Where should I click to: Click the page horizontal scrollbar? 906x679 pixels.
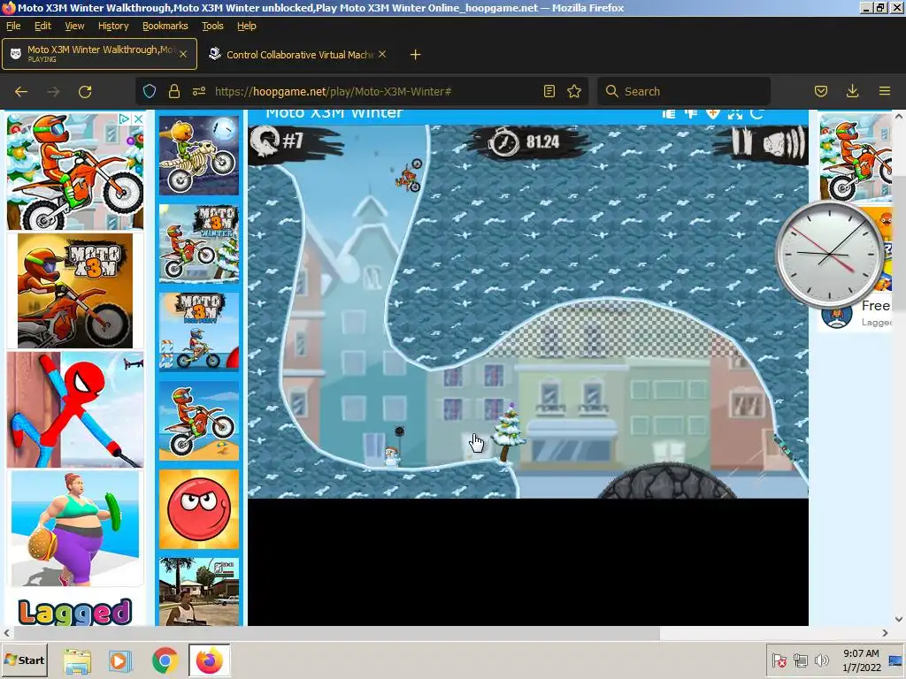(335, 633)
